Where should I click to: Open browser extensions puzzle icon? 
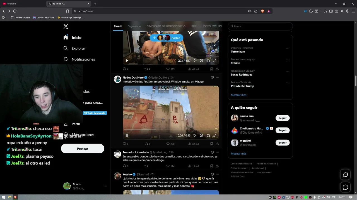[x=311, y=11]
